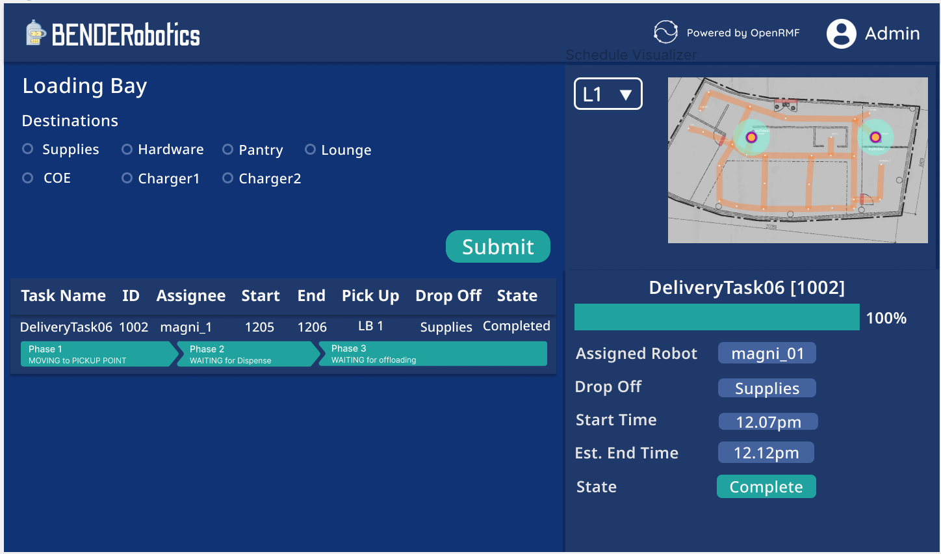Click the Schedule Visualizer heading
941x554 pixels.
632,55
